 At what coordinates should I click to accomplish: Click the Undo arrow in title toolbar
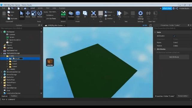pyautogui.click(x=12, y=8)
